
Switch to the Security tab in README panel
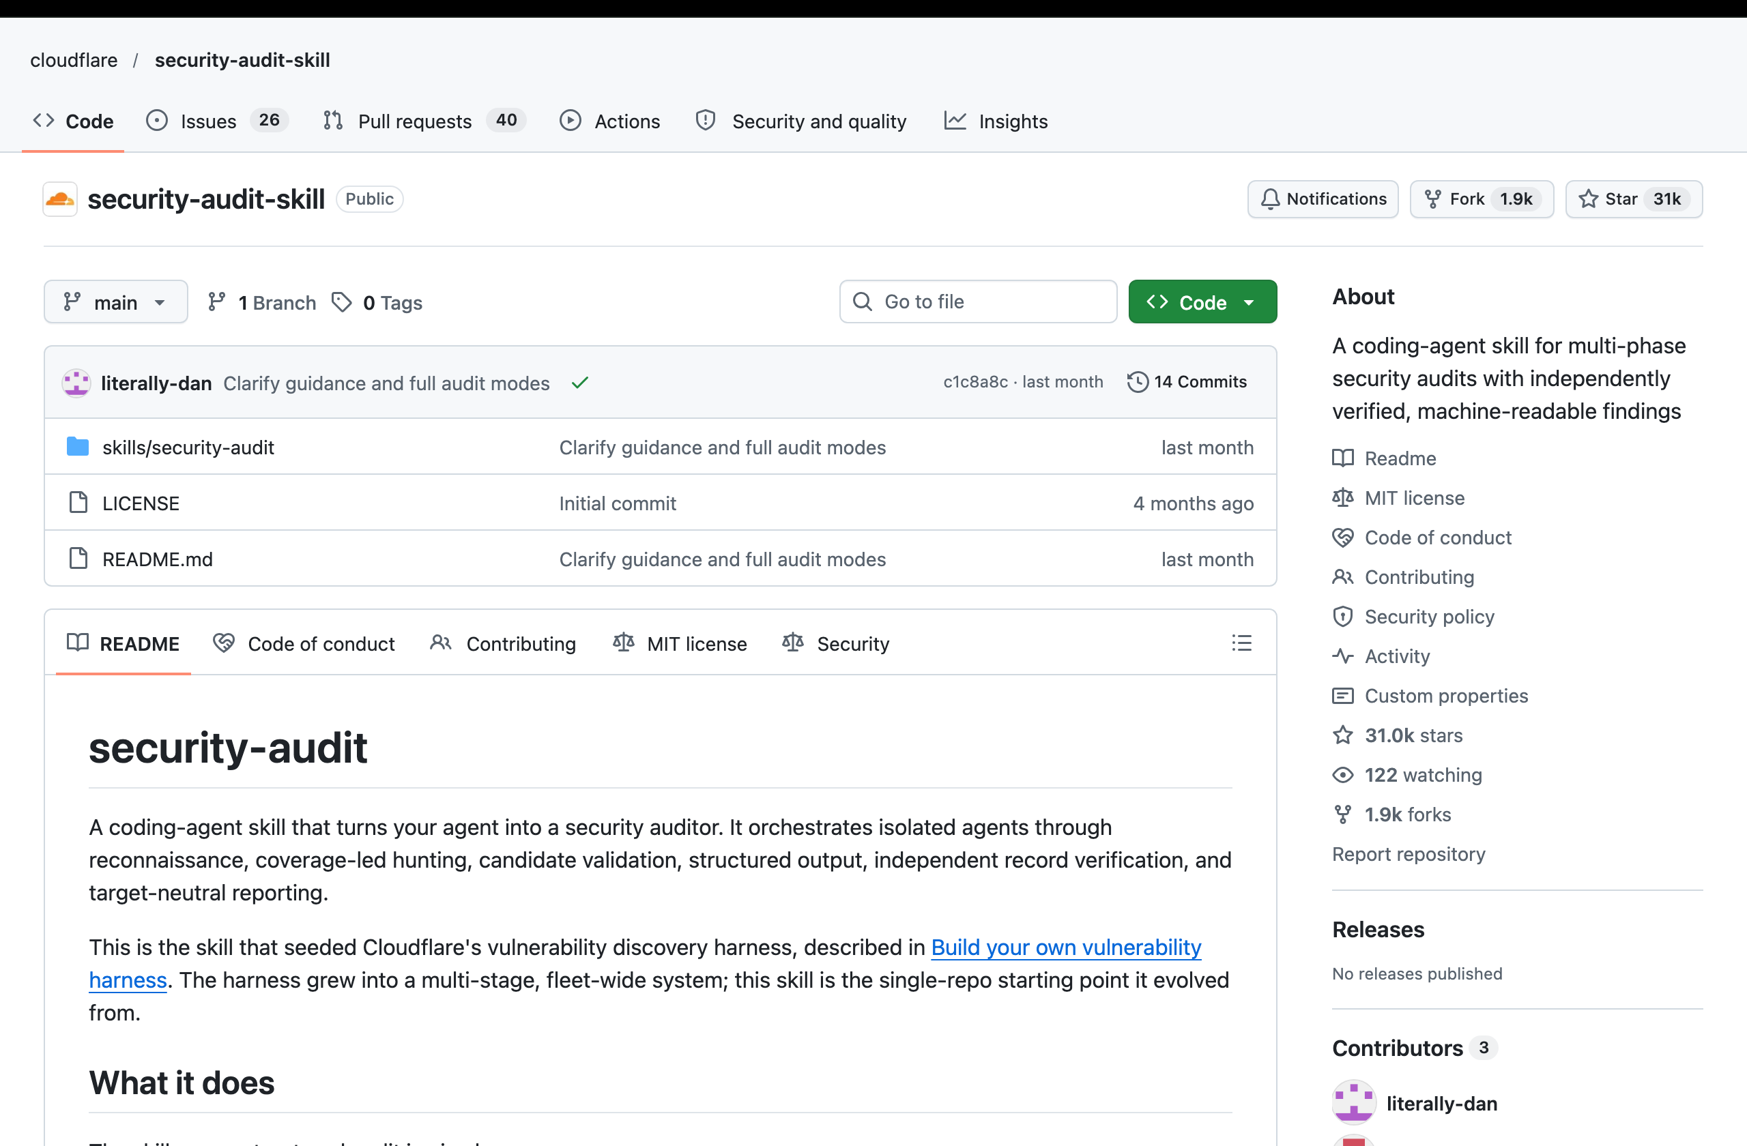(835, 643)
